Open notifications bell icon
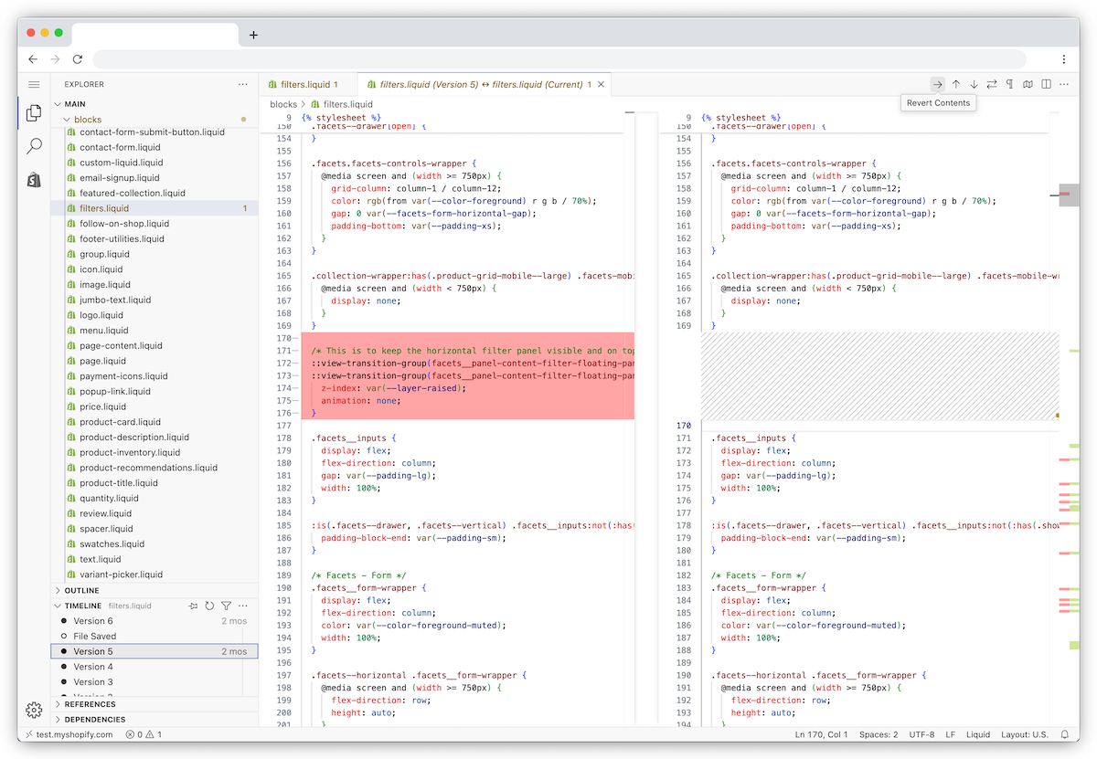Viewport: 1097px width, 759px height. click(1064, 734)
